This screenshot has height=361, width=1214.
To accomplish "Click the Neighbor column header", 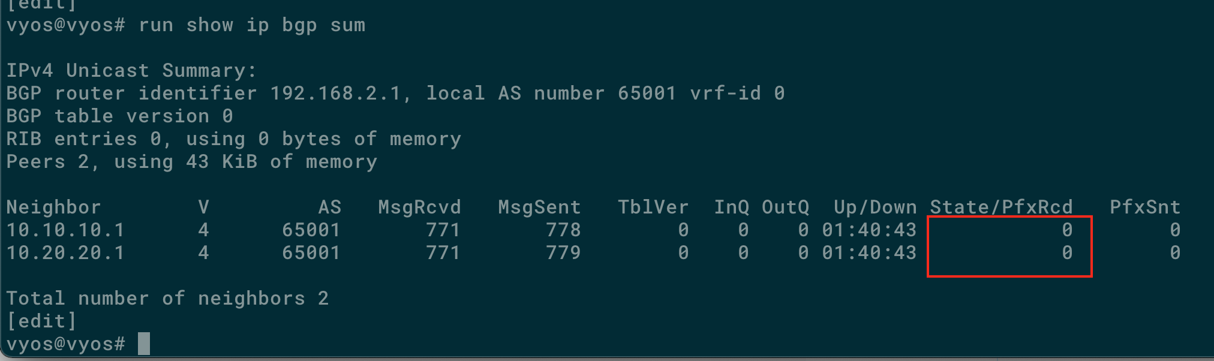I will [x=53, y=207].
